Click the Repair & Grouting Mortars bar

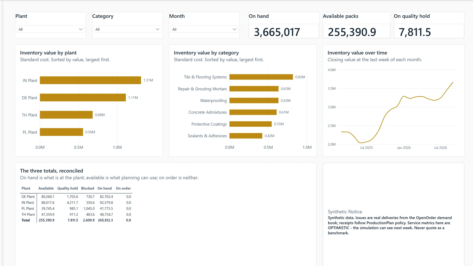tap(254, 89)
